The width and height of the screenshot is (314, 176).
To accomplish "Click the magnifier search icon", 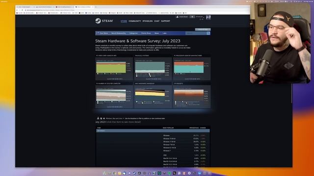I will pyautogui.click(x=208, y=33).
